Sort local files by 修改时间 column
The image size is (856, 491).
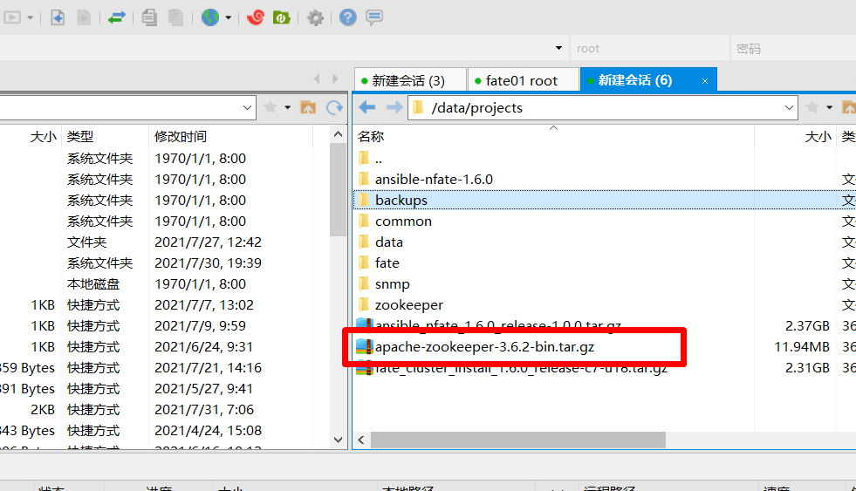tap(181, 136)
